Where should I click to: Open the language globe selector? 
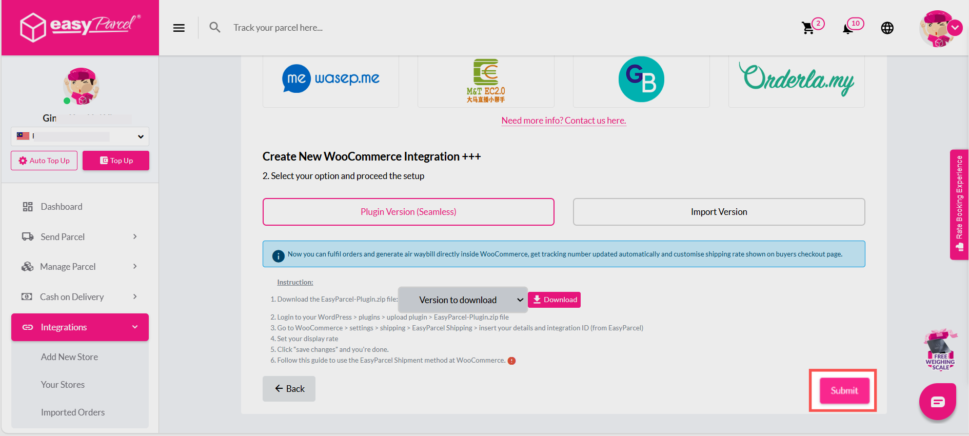pos(887,28)
